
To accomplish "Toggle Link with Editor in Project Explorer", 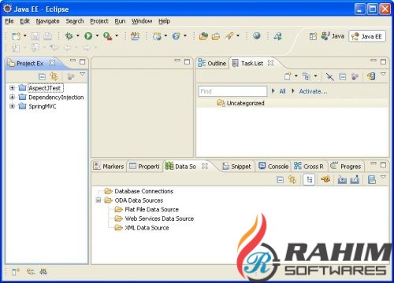I will point(54,76).
